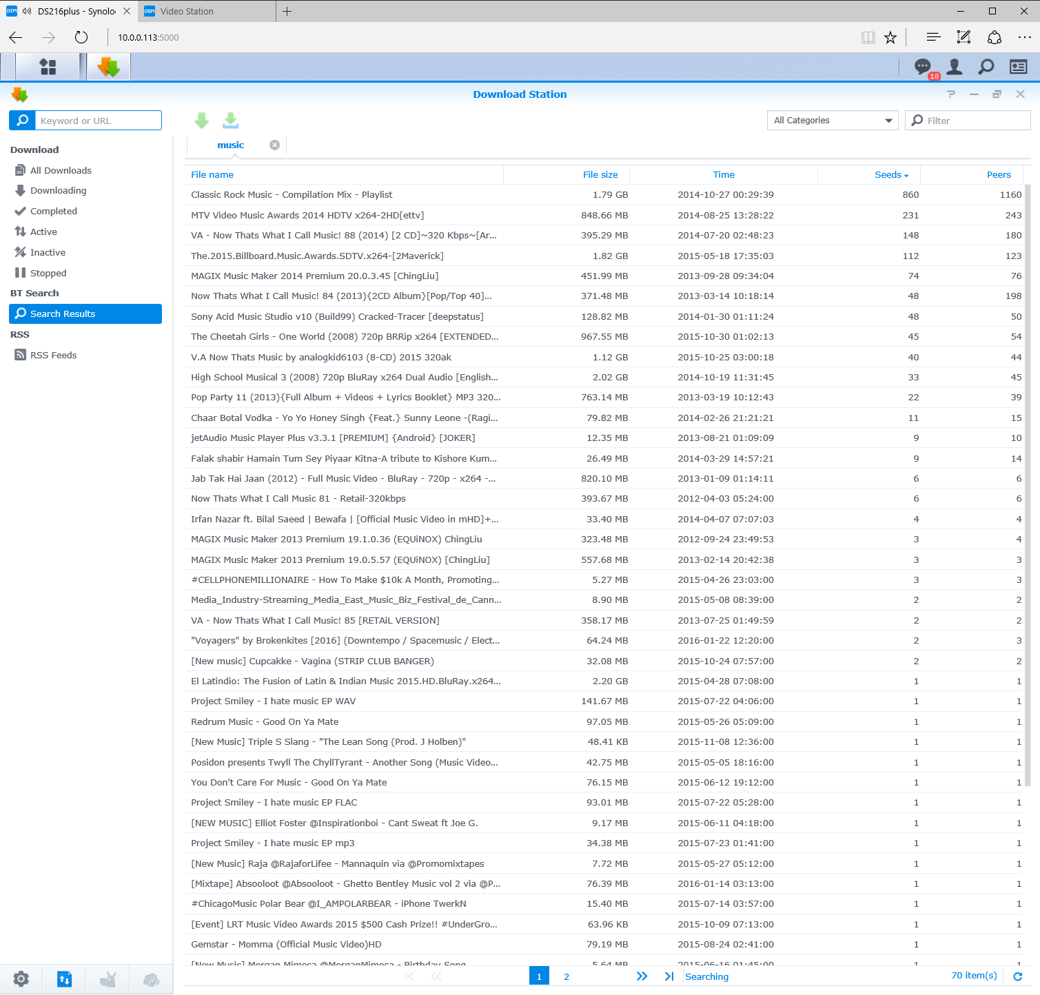1040x995 pixels.
Task: Click the Keyword or URL field
Action: [98, 121]
